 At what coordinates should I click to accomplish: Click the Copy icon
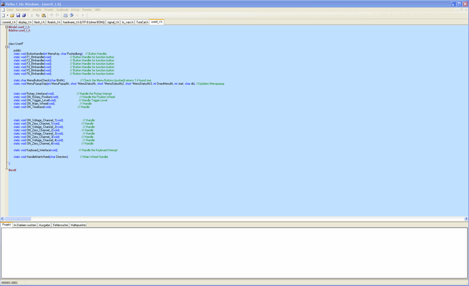click(38, 15)
